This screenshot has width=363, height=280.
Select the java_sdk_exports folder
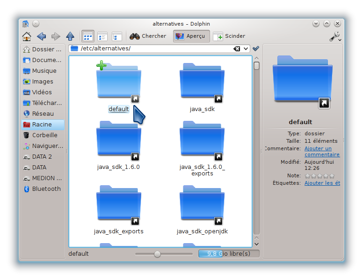pyautogui.click(x=119, y=205)
